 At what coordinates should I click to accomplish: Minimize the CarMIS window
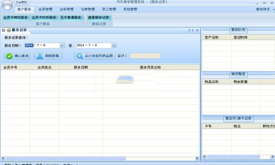[x=257, y=3]
